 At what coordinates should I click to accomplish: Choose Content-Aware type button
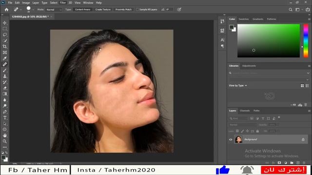pyautogui.click(x=82, y=10)
